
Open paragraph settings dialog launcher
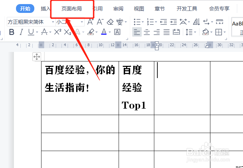click(x=226, y=39)
